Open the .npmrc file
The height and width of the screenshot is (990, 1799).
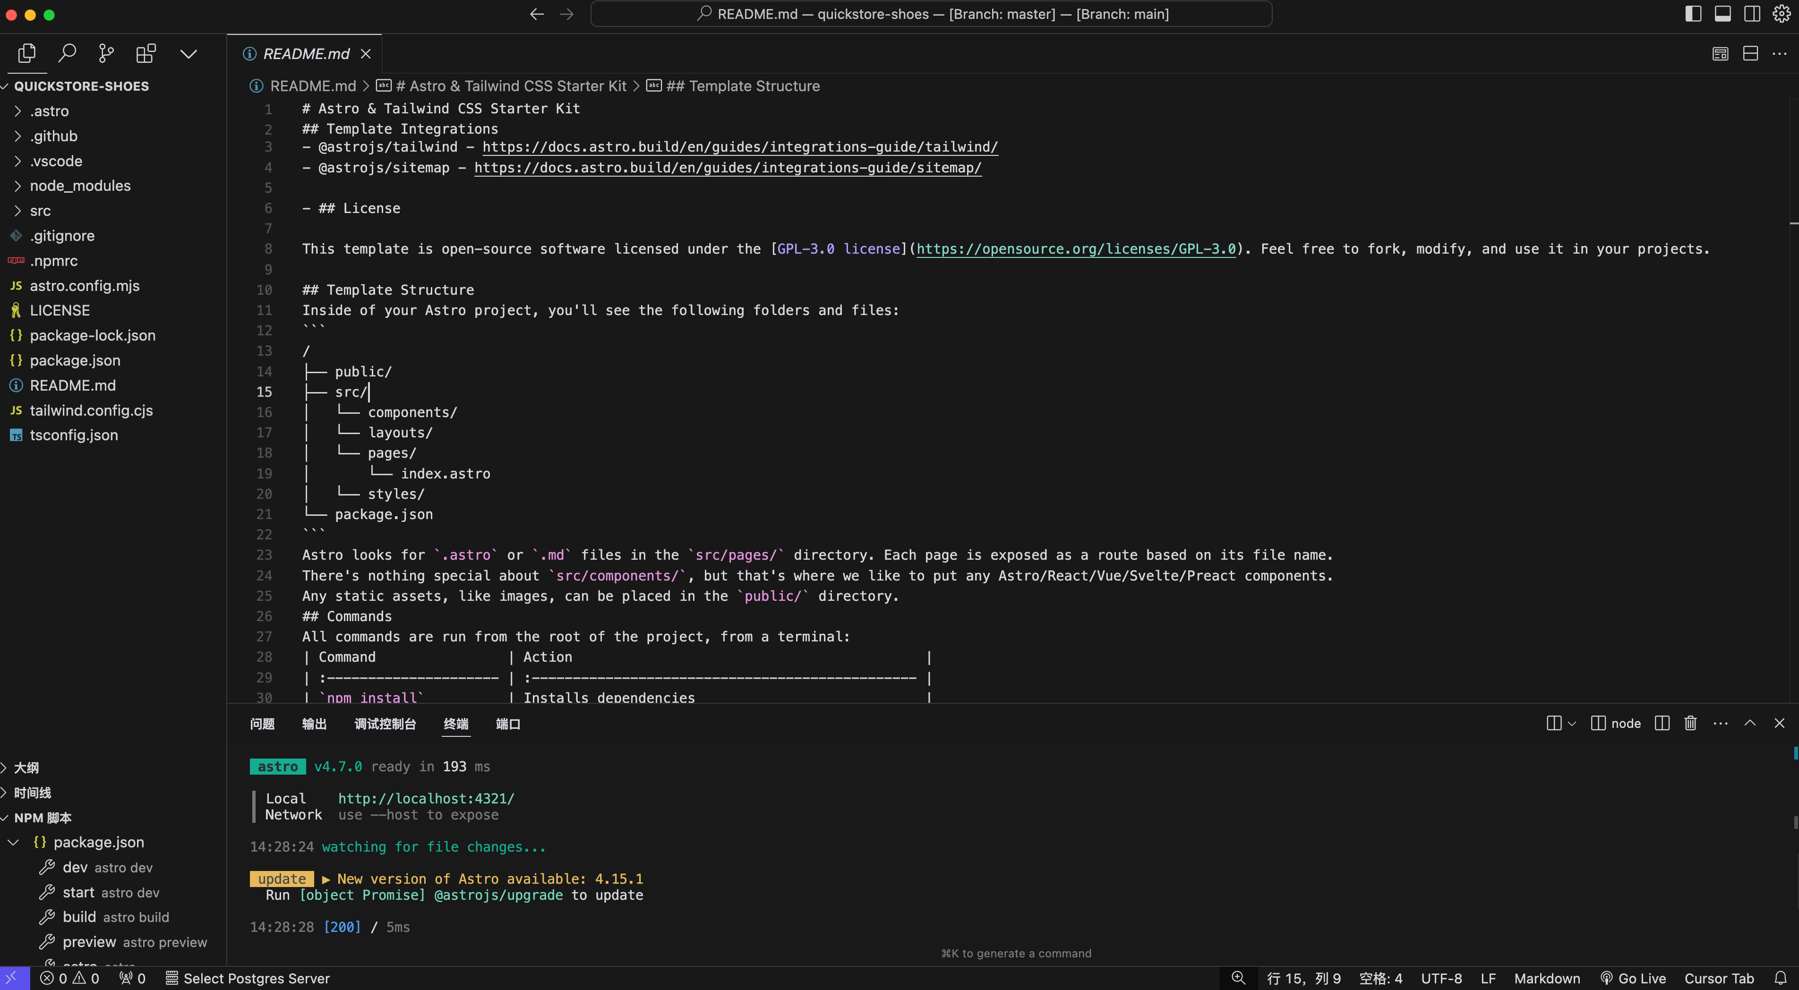tap(53, 261)
